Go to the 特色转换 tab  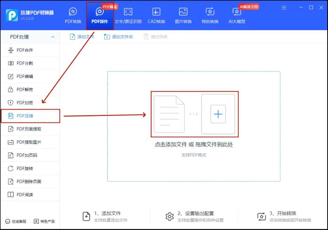pyautogui.click(x=210, y=16)
